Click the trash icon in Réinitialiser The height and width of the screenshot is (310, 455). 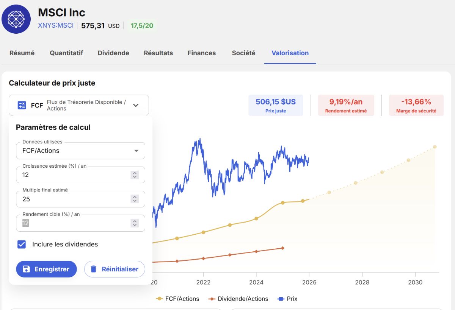tap(93, 269)
